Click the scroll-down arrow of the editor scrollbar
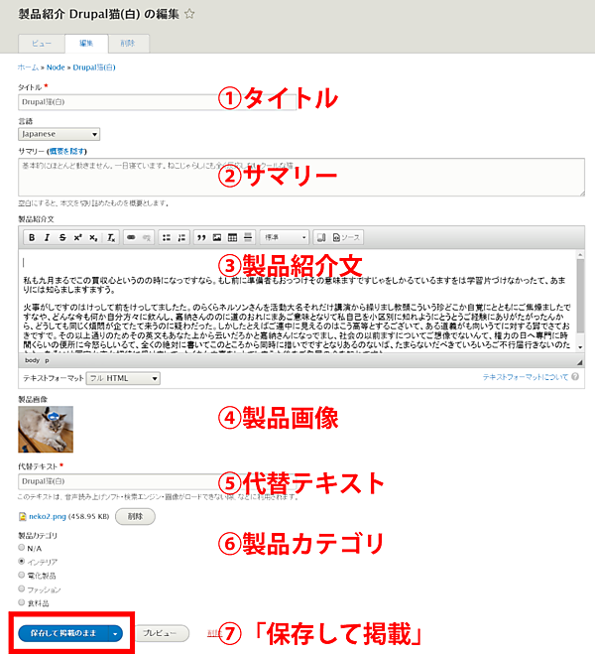Image resolution: width=595 pixels, height=654 pixels. click(x=580, y=347)
